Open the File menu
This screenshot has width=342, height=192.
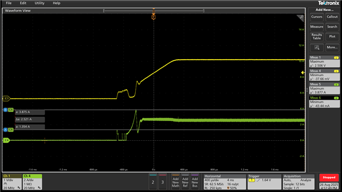(x=9, y=3)
